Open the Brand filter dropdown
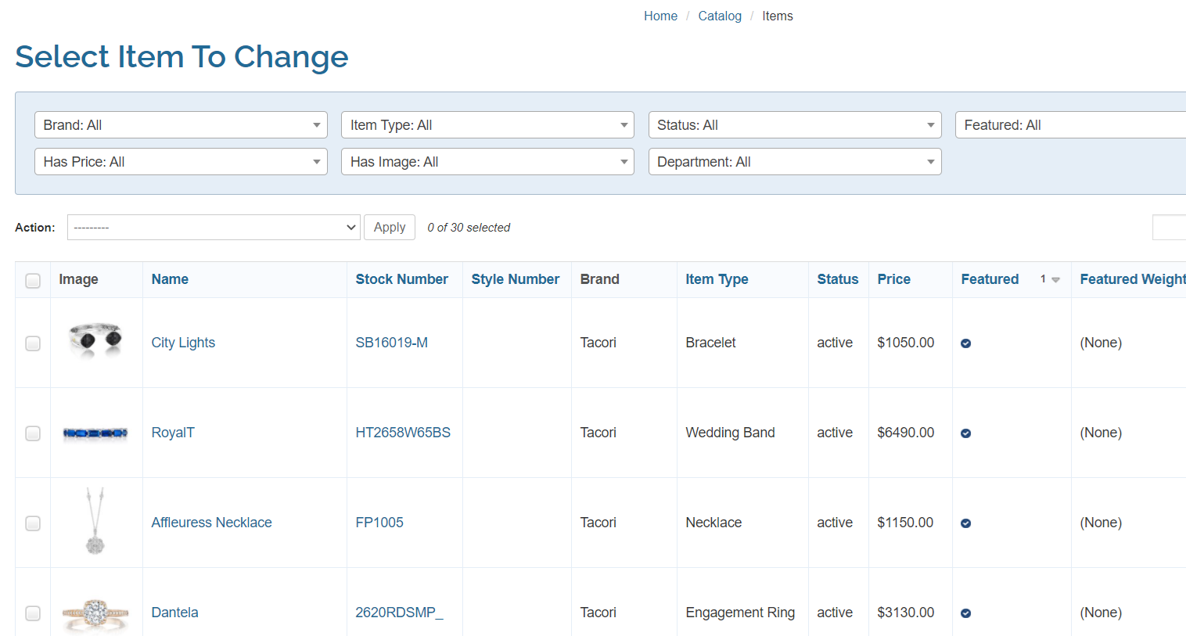 tap(181, 125)
